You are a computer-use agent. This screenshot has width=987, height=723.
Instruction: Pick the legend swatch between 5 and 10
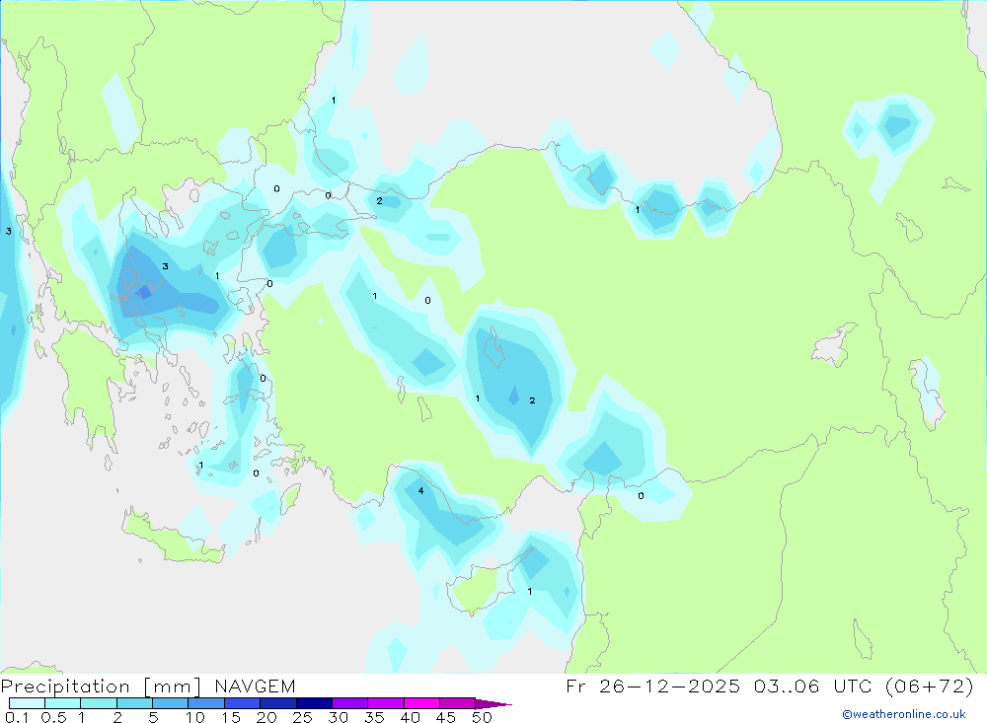click(171, 703)
